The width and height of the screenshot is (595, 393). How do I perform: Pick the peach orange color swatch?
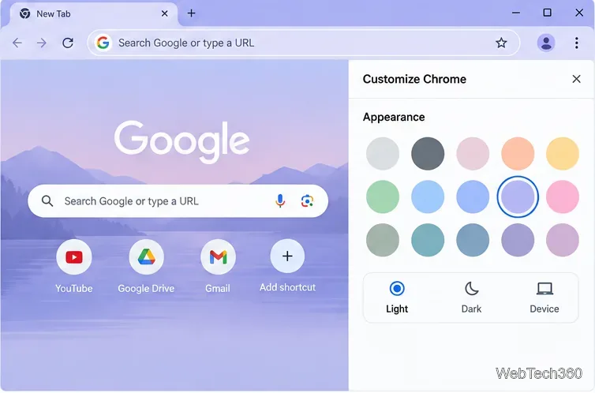(518, 154)
